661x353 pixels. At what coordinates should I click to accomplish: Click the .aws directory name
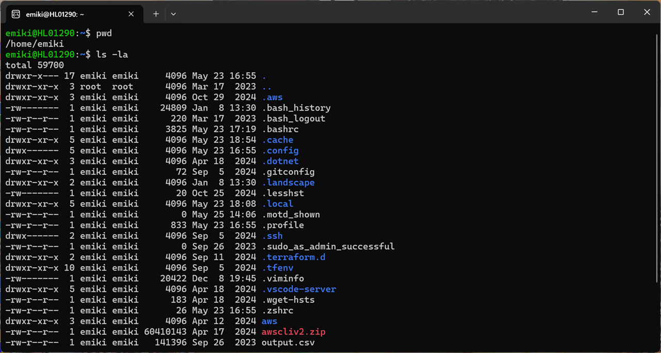click(272, 98)
